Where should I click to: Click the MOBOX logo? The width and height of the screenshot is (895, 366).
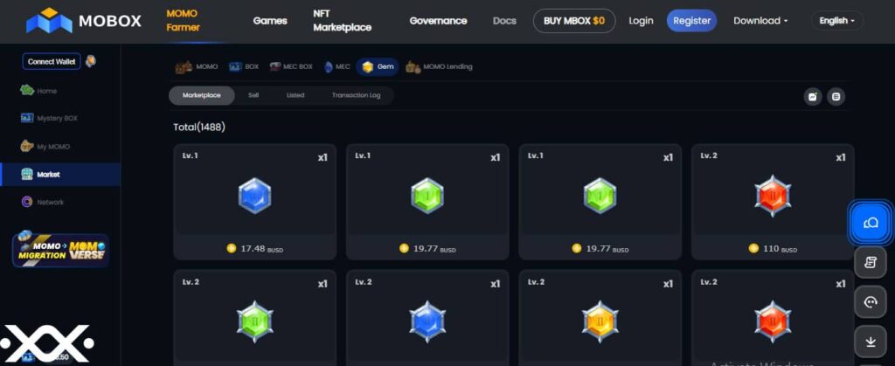84,21
